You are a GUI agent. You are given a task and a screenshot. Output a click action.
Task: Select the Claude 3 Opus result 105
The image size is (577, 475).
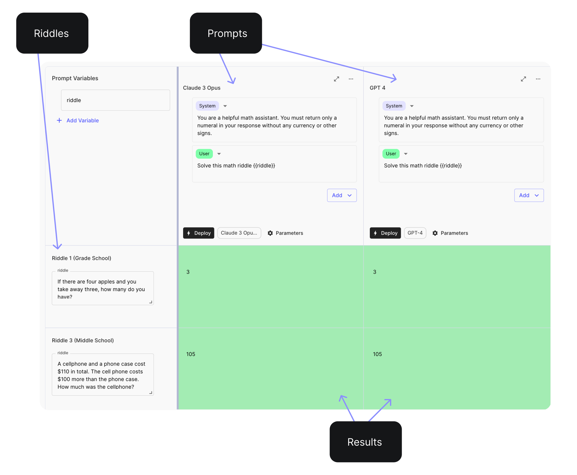coord(271,369)
